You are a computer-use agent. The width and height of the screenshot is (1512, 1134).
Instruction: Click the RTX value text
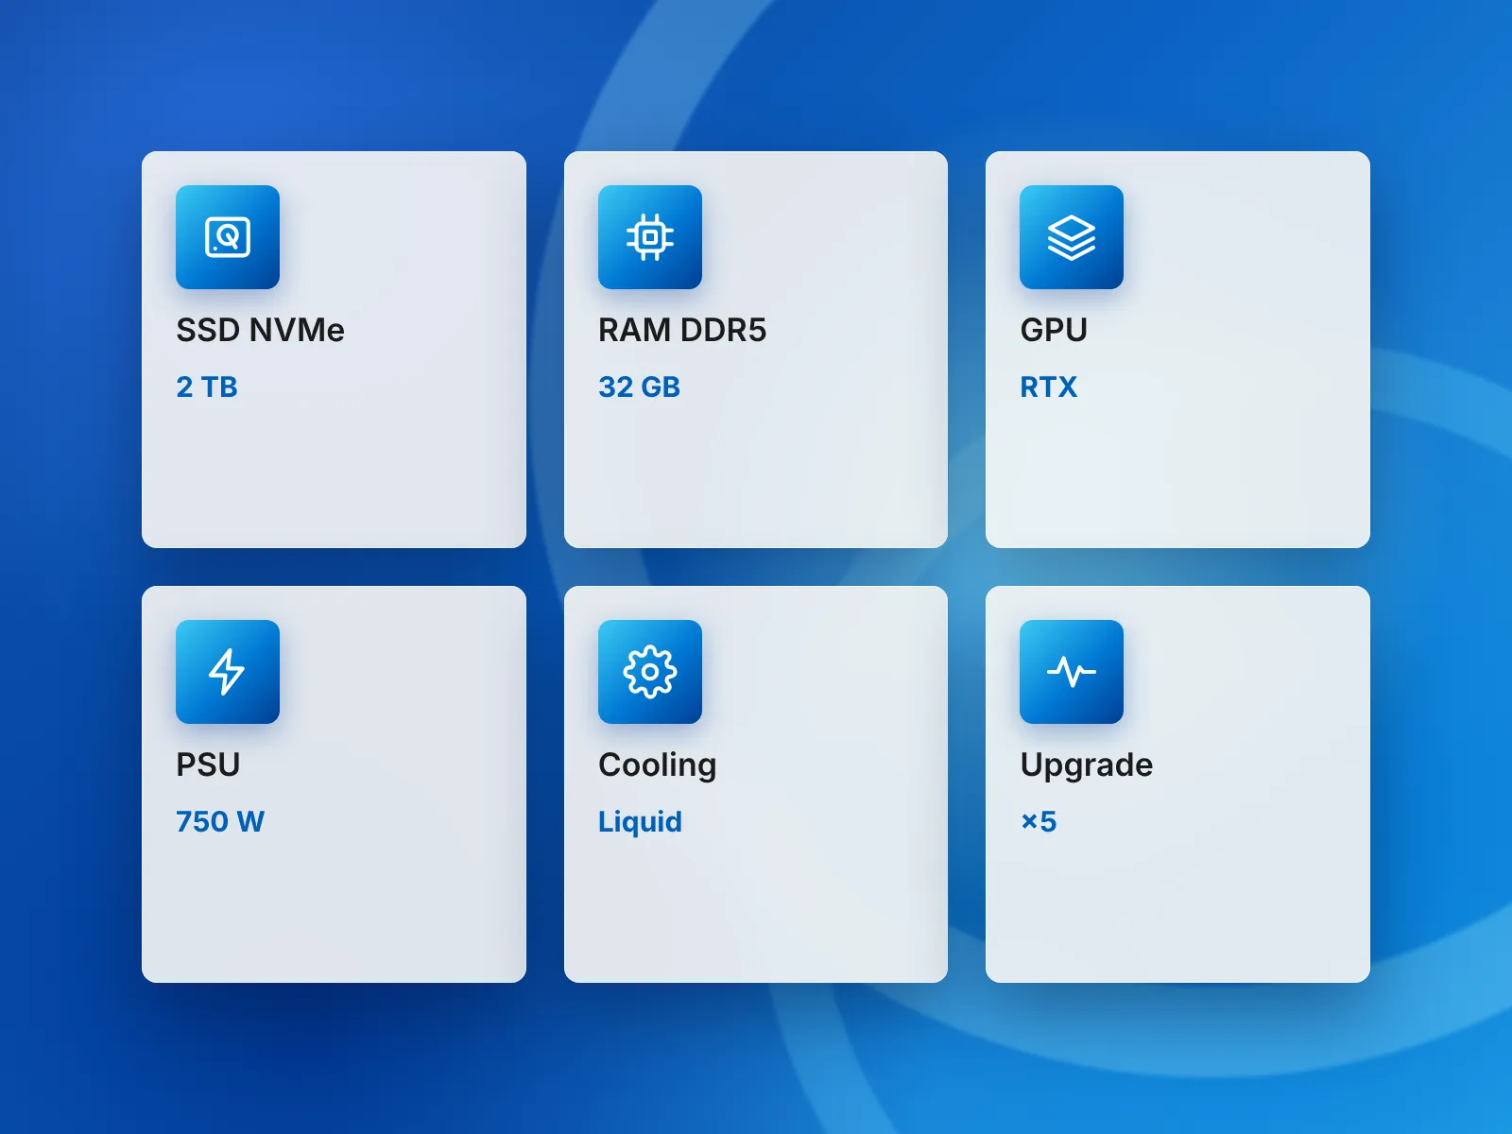click(x=1049, y=387)
